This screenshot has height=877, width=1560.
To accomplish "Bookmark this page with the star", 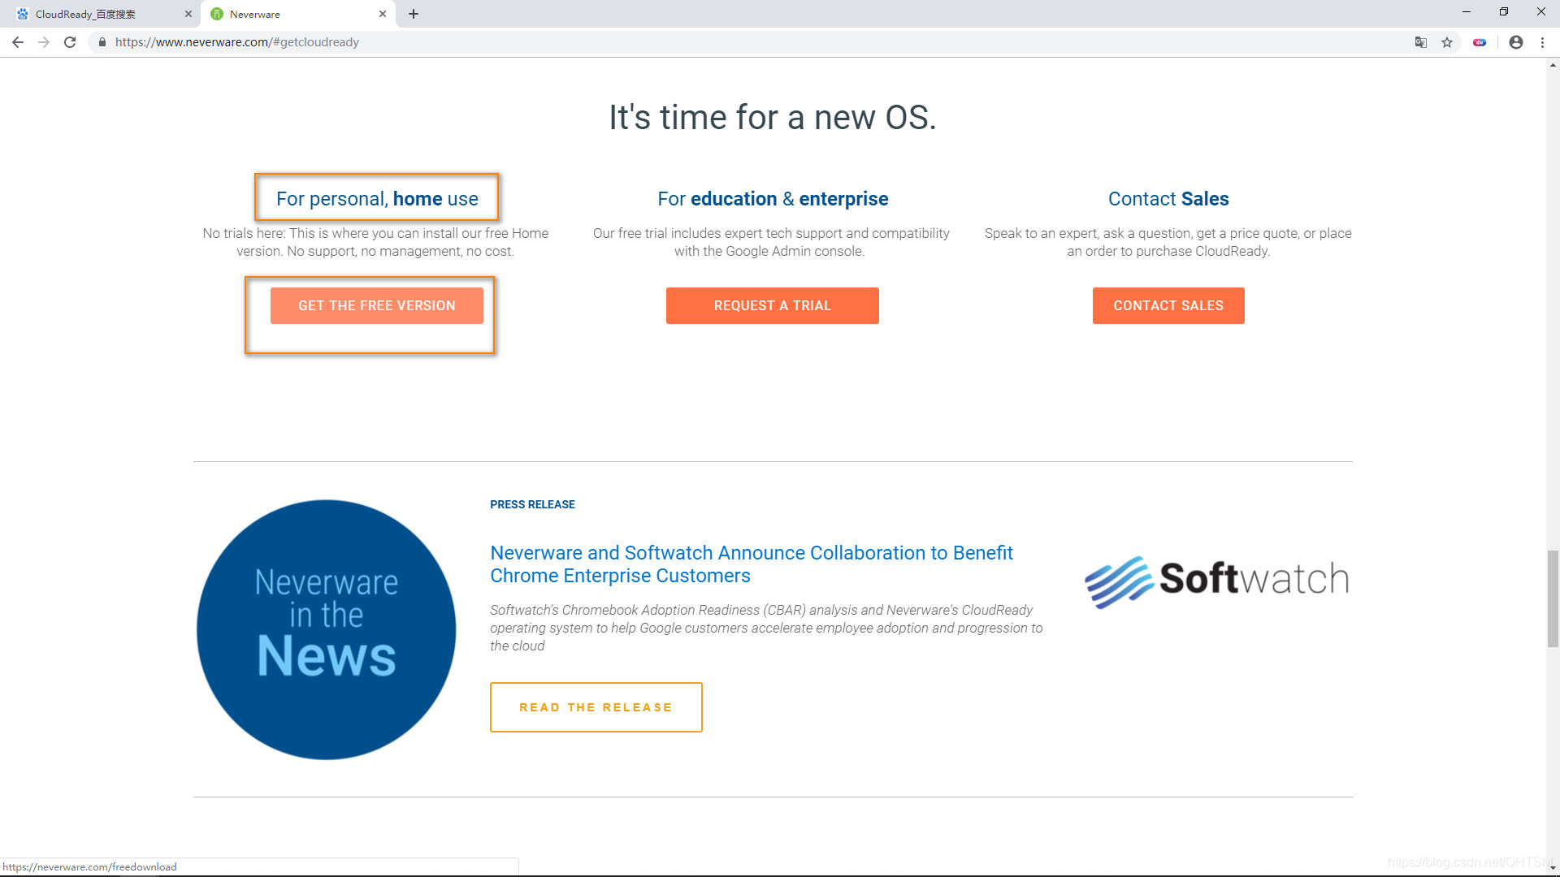I will 1447,42.
